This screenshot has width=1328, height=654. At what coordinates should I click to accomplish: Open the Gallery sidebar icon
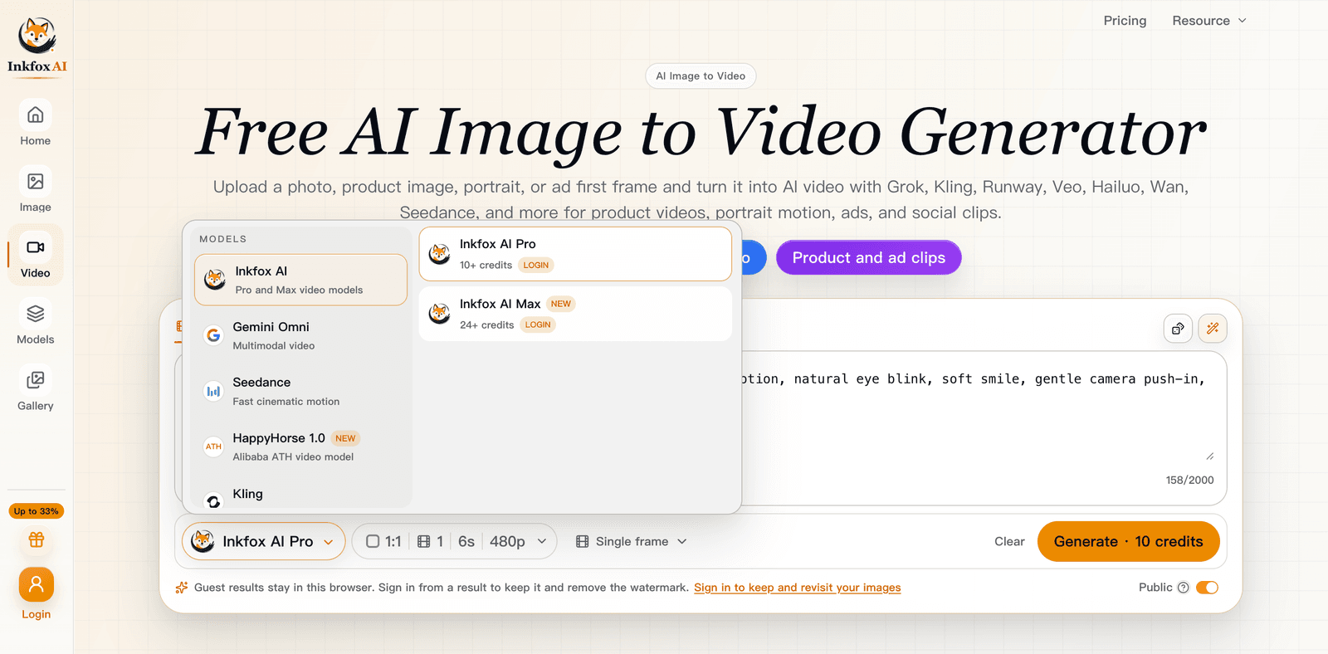point(36,380)
